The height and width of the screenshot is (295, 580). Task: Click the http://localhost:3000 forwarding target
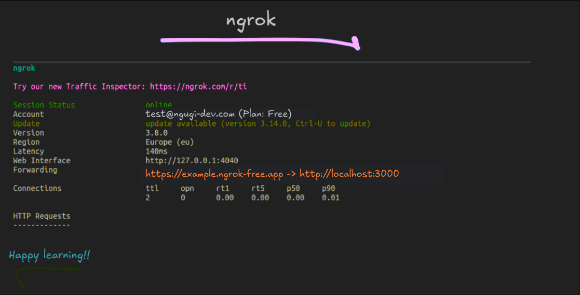click(x=349, y=174)
